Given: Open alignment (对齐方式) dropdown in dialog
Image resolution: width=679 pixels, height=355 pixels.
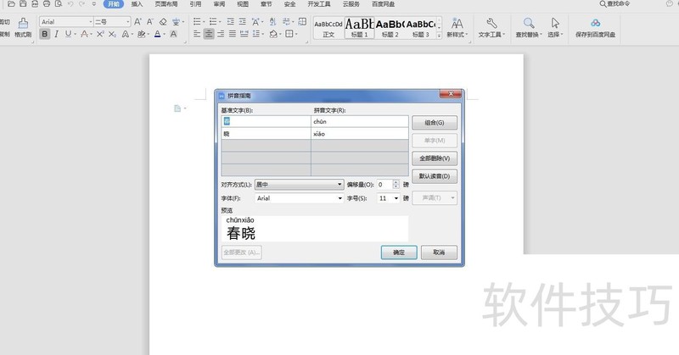Looking at the screenshot, I should click(339, 185).
